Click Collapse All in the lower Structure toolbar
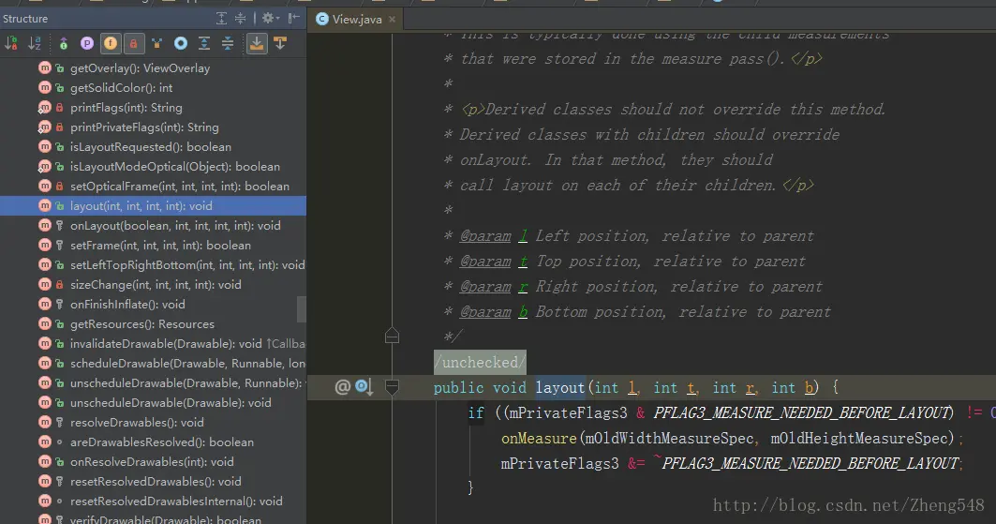The width and height of the screenshot is (996, 524). (228, 43)
